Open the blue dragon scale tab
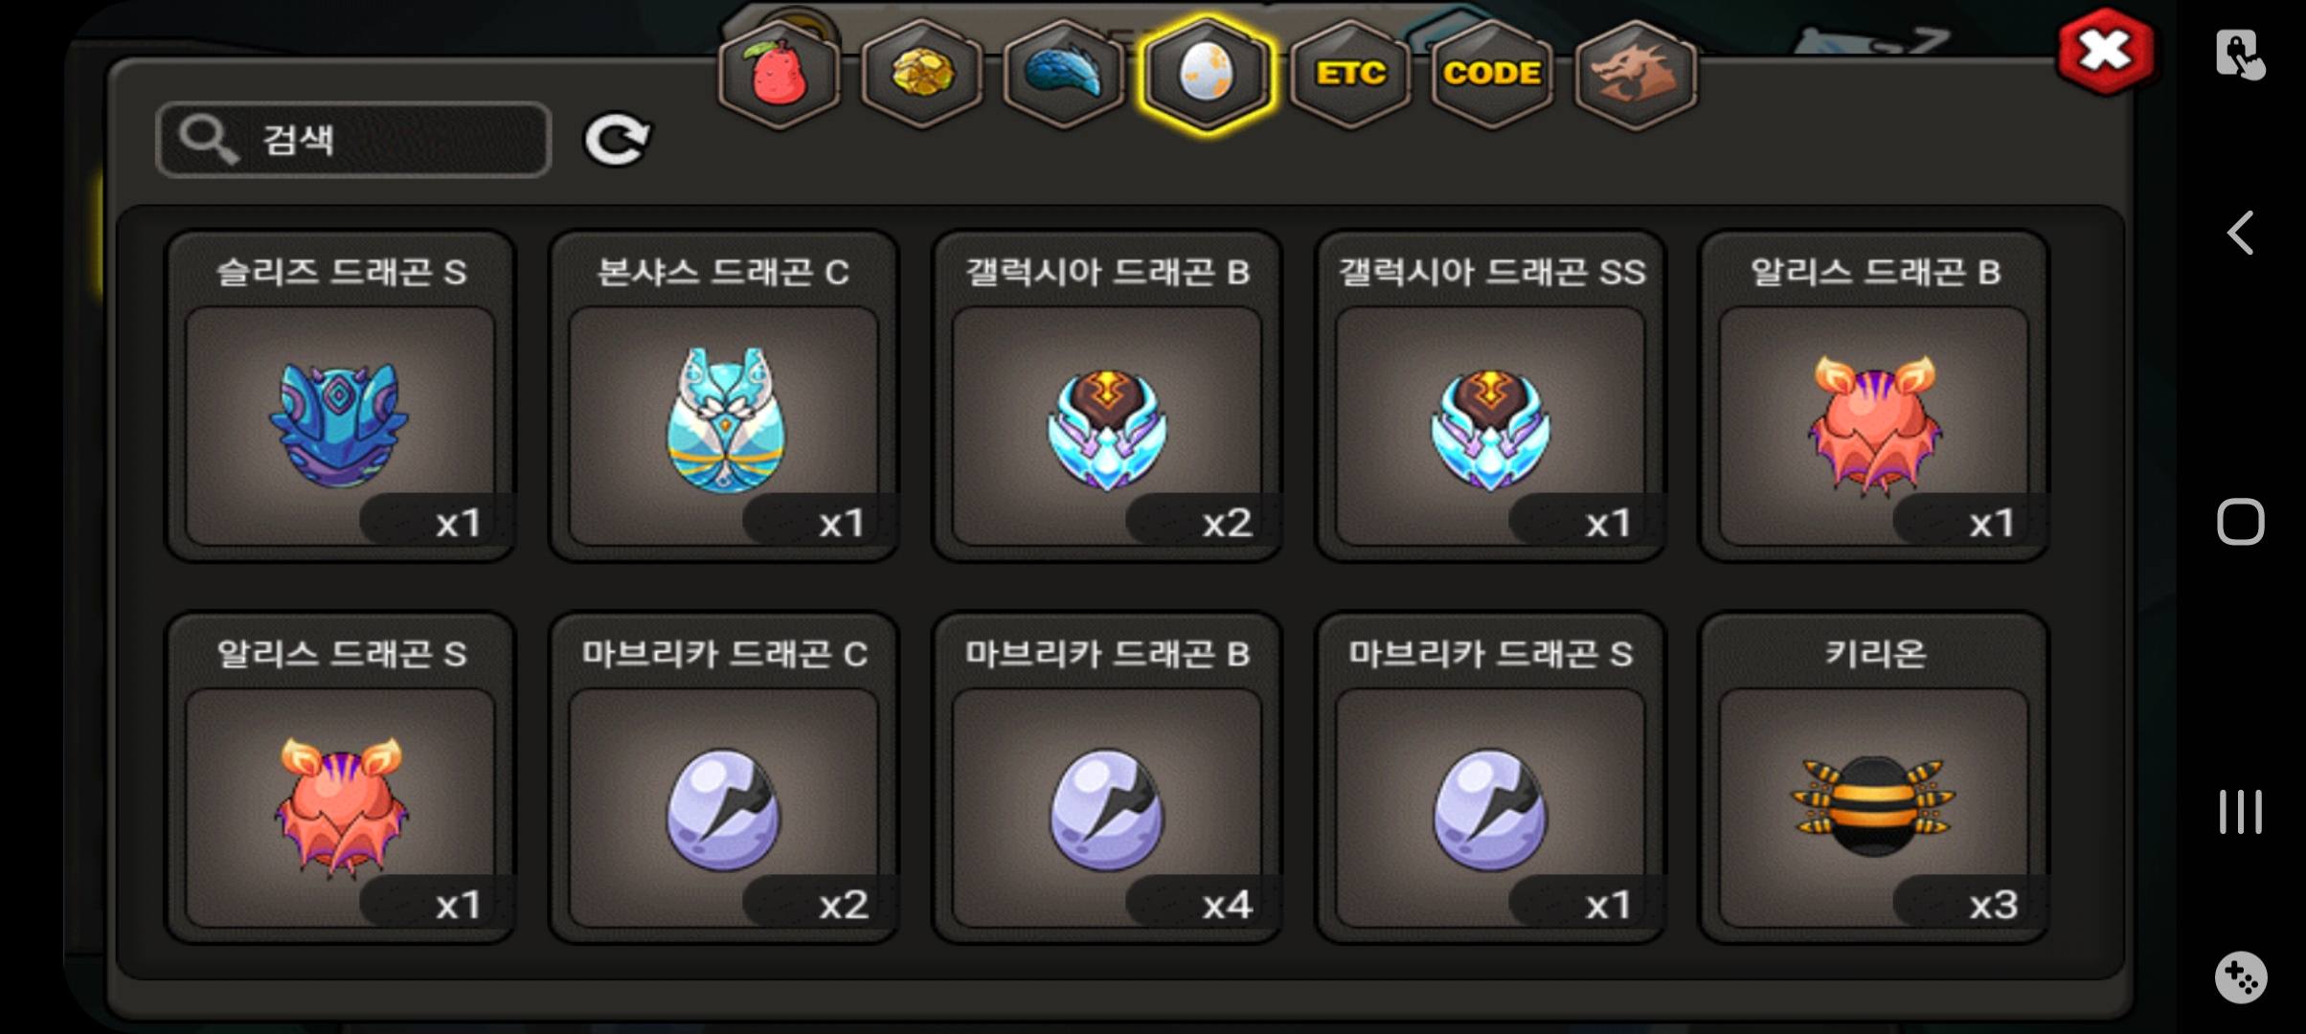This screenshot has height=1034, width=2306. (1064, 75)
